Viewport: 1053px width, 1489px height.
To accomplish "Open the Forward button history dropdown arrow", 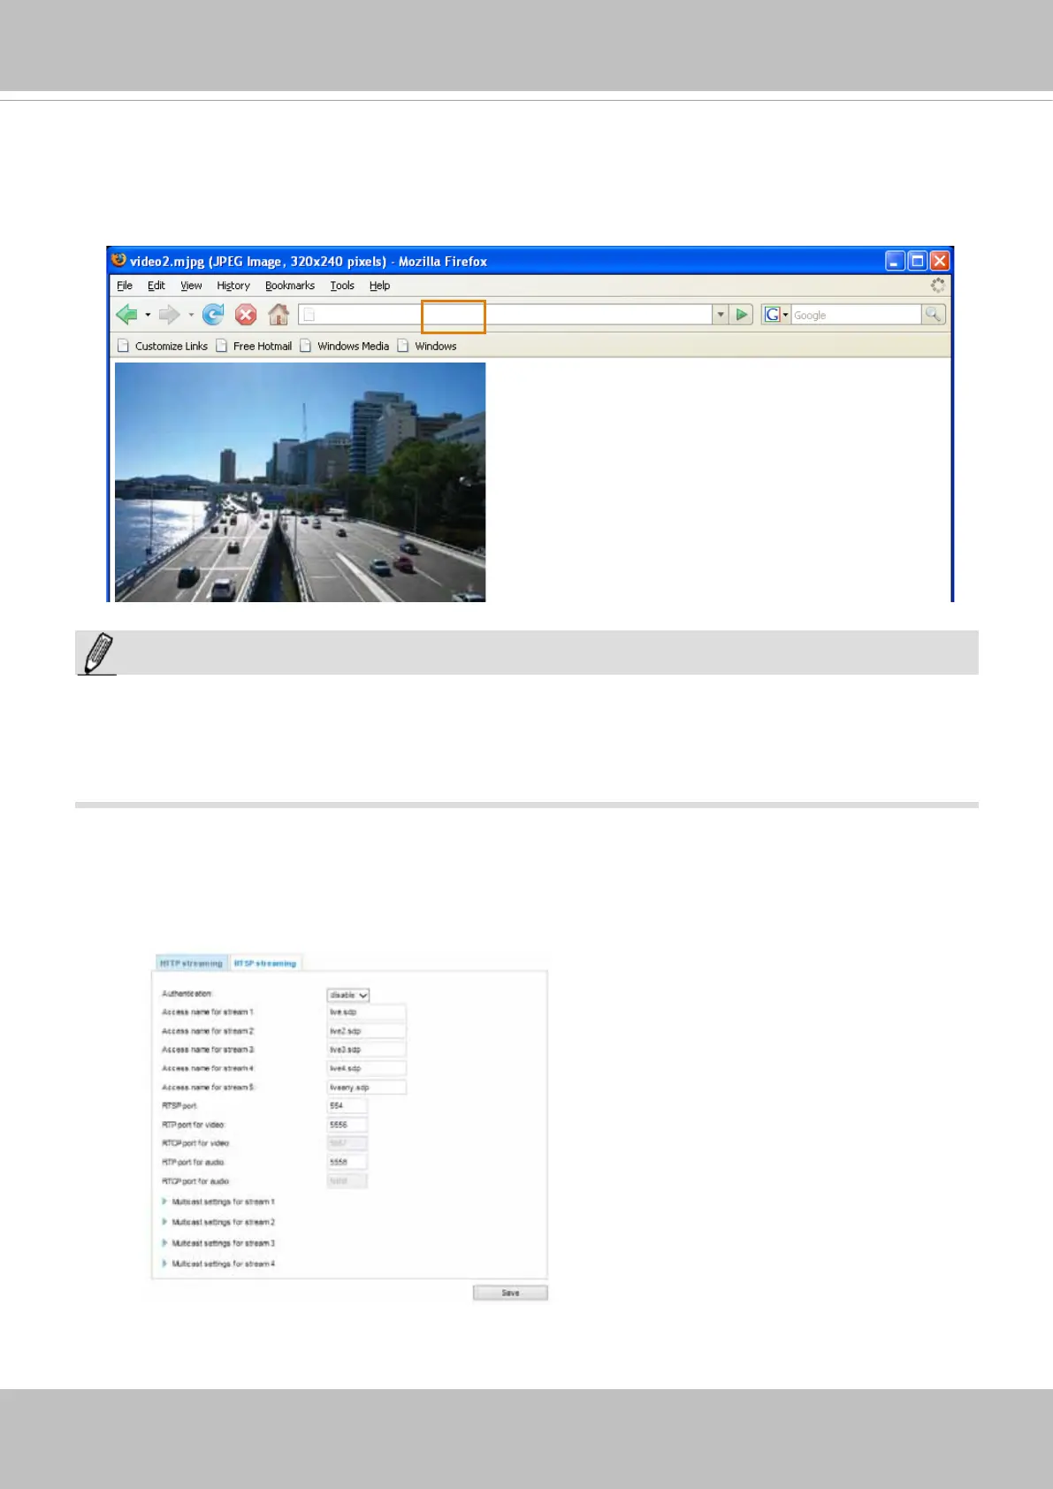I will [x=191, y=315].
